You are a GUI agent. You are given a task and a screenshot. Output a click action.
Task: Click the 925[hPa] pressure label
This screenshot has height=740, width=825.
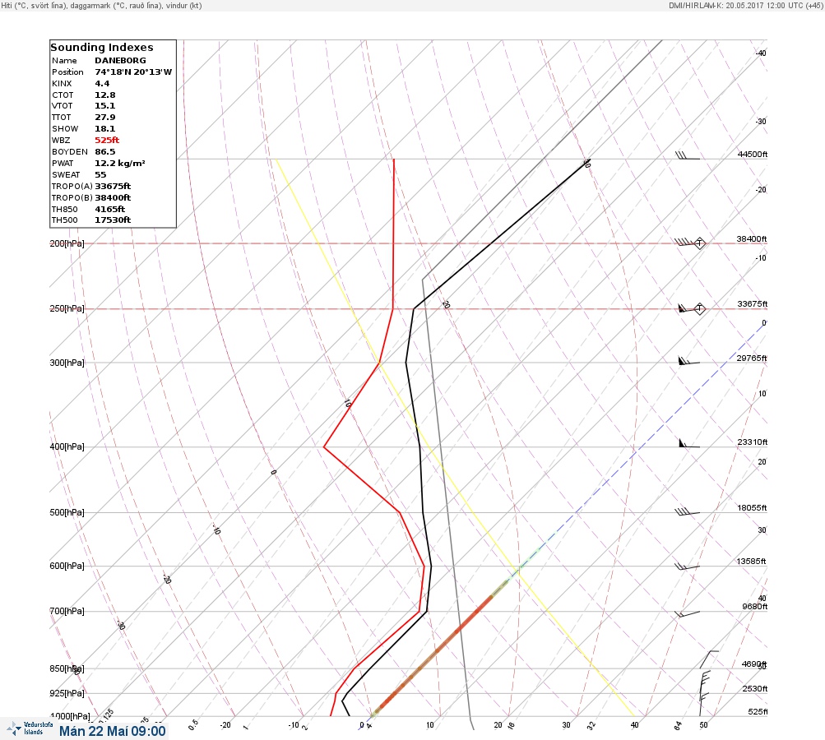coord(67,693)
